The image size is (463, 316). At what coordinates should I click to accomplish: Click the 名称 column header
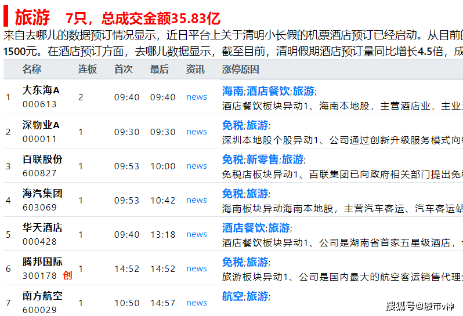tap(31, 70)
